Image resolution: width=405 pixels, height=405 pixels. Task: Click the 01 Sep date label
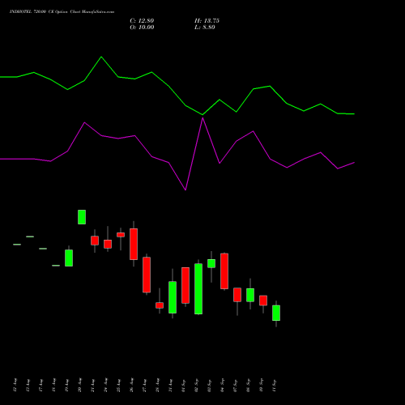coord(184,385)
